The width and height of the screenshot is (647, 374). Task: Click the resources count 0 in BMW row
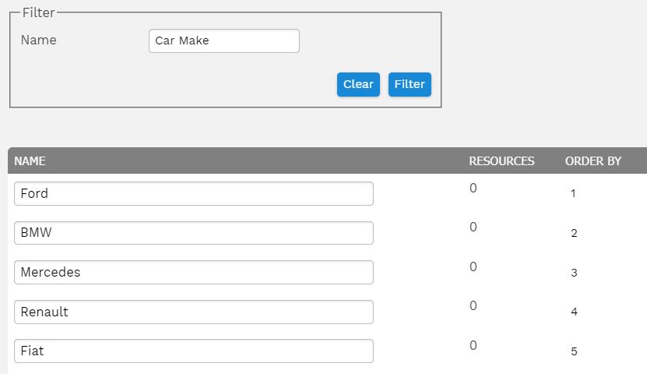[x=473, y=227]
